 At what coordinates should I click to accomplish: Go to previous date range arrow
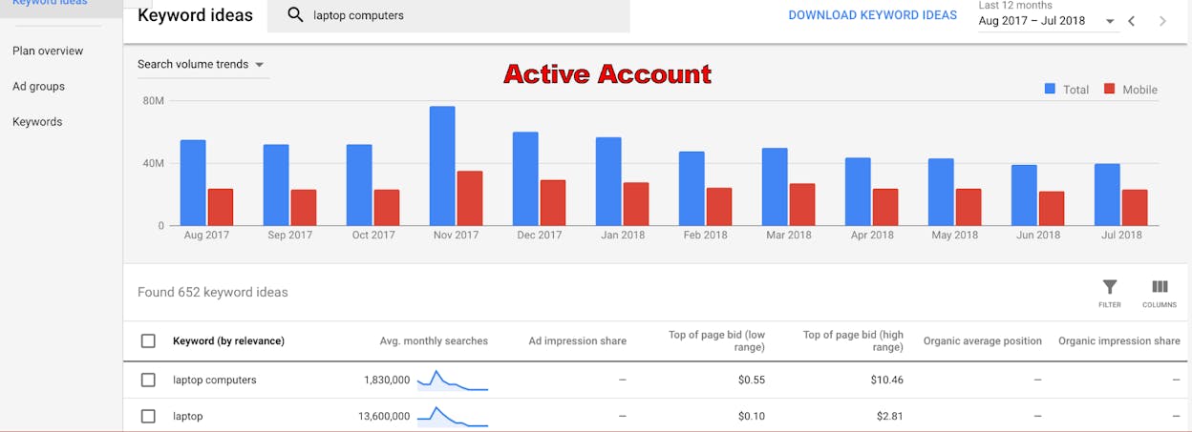1132,21
